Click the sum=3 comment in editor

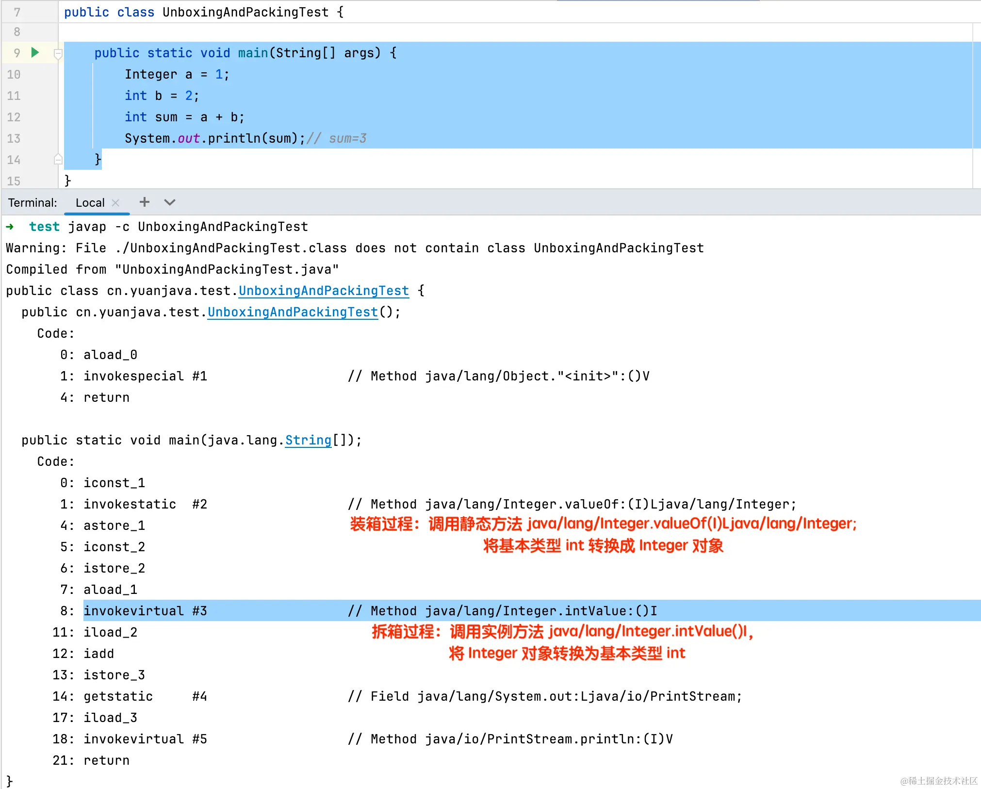347,138
